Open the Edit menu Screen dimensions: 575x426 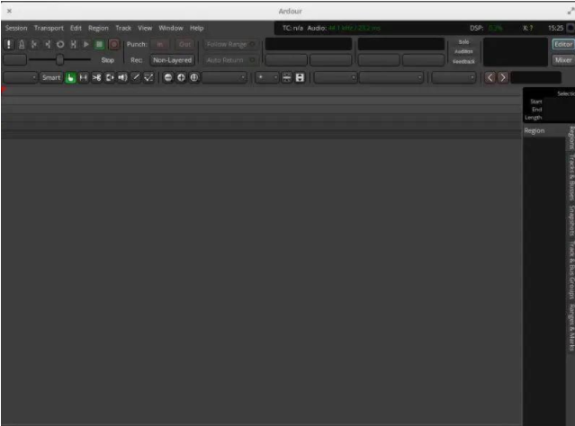(x=76, y=28)
